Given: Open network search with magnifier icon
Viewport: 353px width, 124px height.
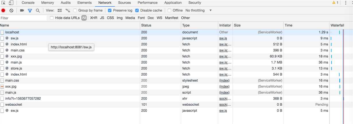Looking at the screenshot, I should [38, 10].
